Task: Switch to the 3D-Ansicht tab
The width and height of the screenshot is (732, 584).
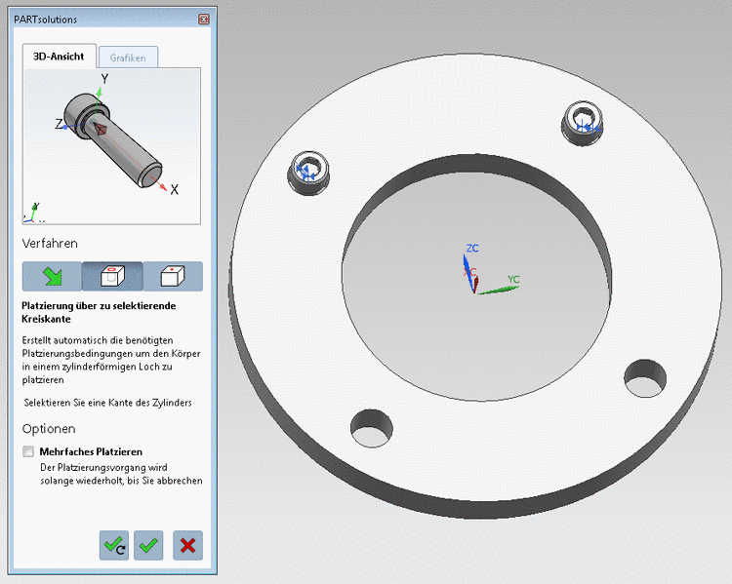Action: coord(59,57)
